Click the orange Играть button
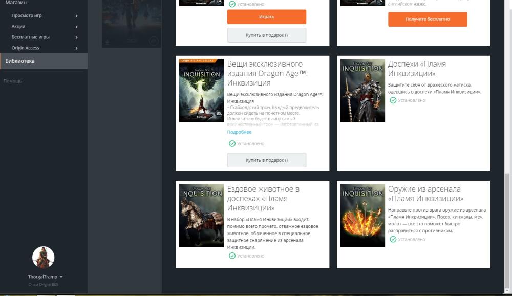The height and width of the screenshot is (296, 512). click(x=266, y=17)
